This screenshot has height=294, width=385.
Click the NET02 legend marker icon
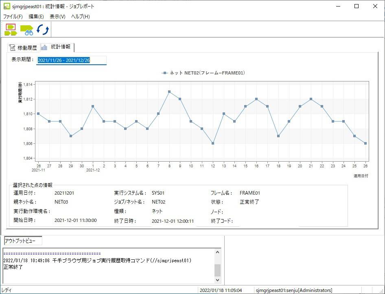pos(165,73)
